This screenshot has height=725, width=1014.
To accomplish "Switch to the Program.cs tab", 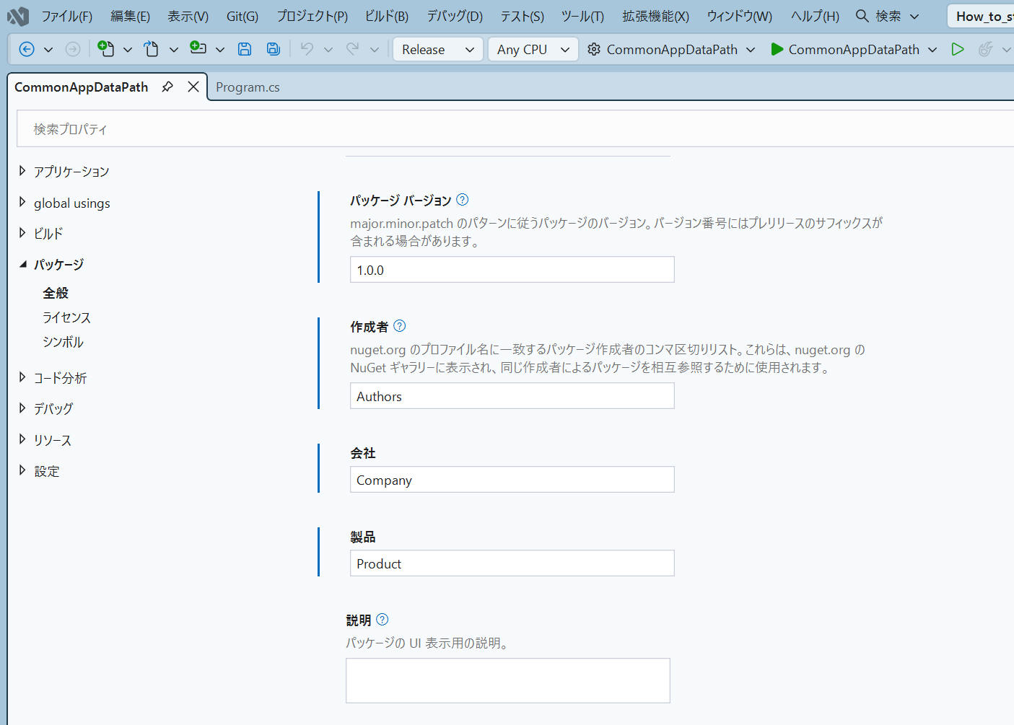I will [x=248, y=87].
